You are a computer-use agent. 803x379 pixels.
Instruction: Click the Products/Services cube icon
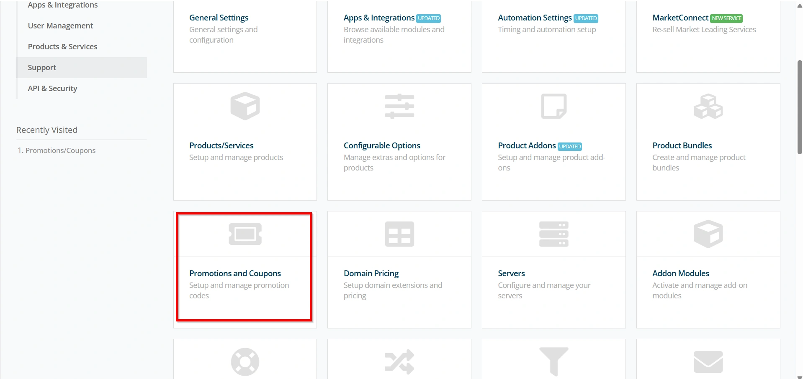pyautogui.click(x=245, y=106)
